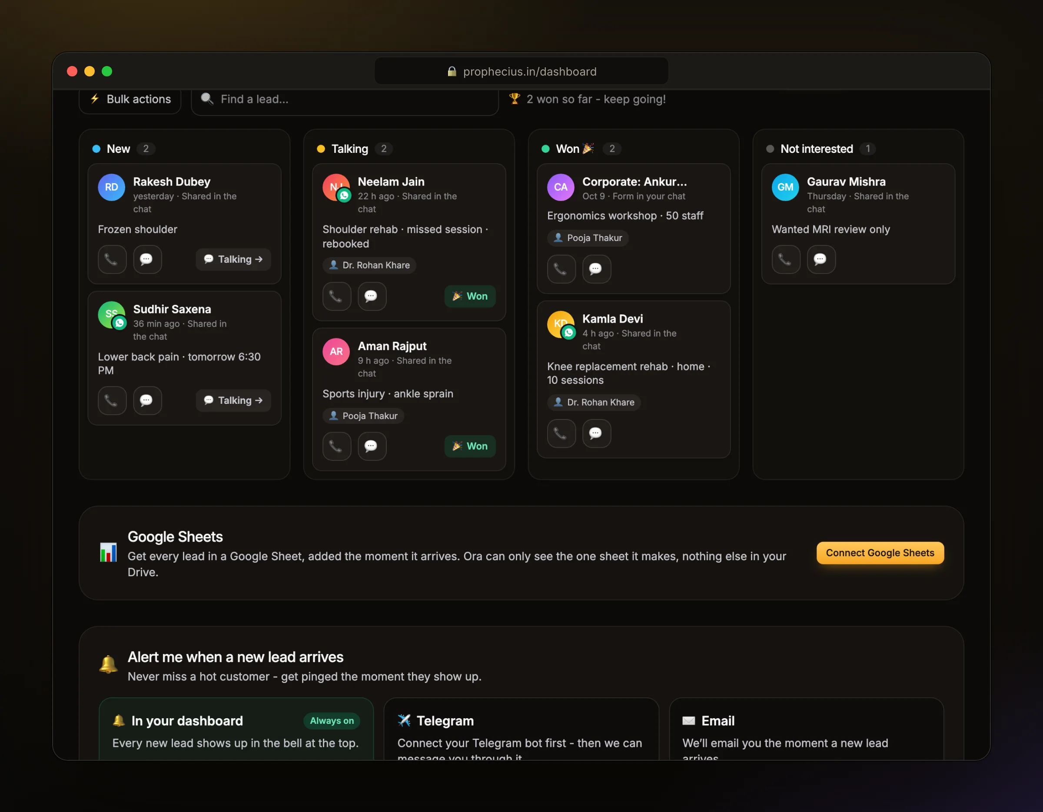The image size is (1043, 812).
Task: Move Sudhir Saxena to Talking stage
Action: point(233,400)
